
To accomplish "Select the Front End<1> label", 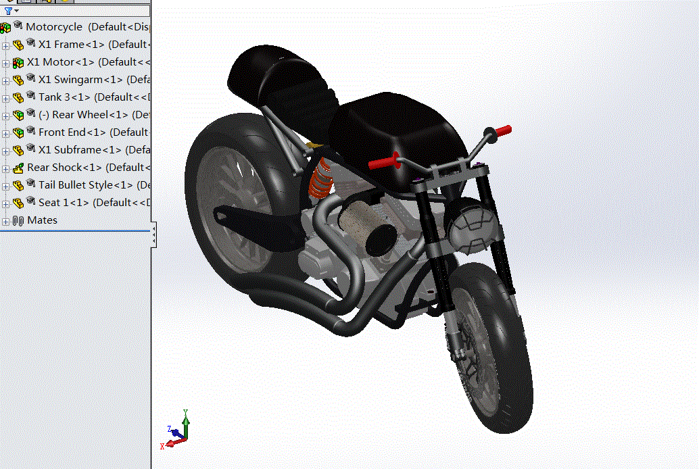I will (72, 132).
